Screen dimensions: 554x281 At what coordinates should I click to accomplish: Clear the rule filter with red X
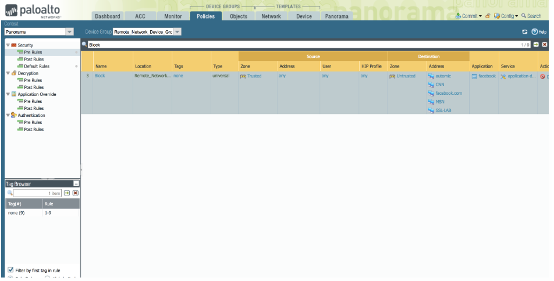coord(545,44)
